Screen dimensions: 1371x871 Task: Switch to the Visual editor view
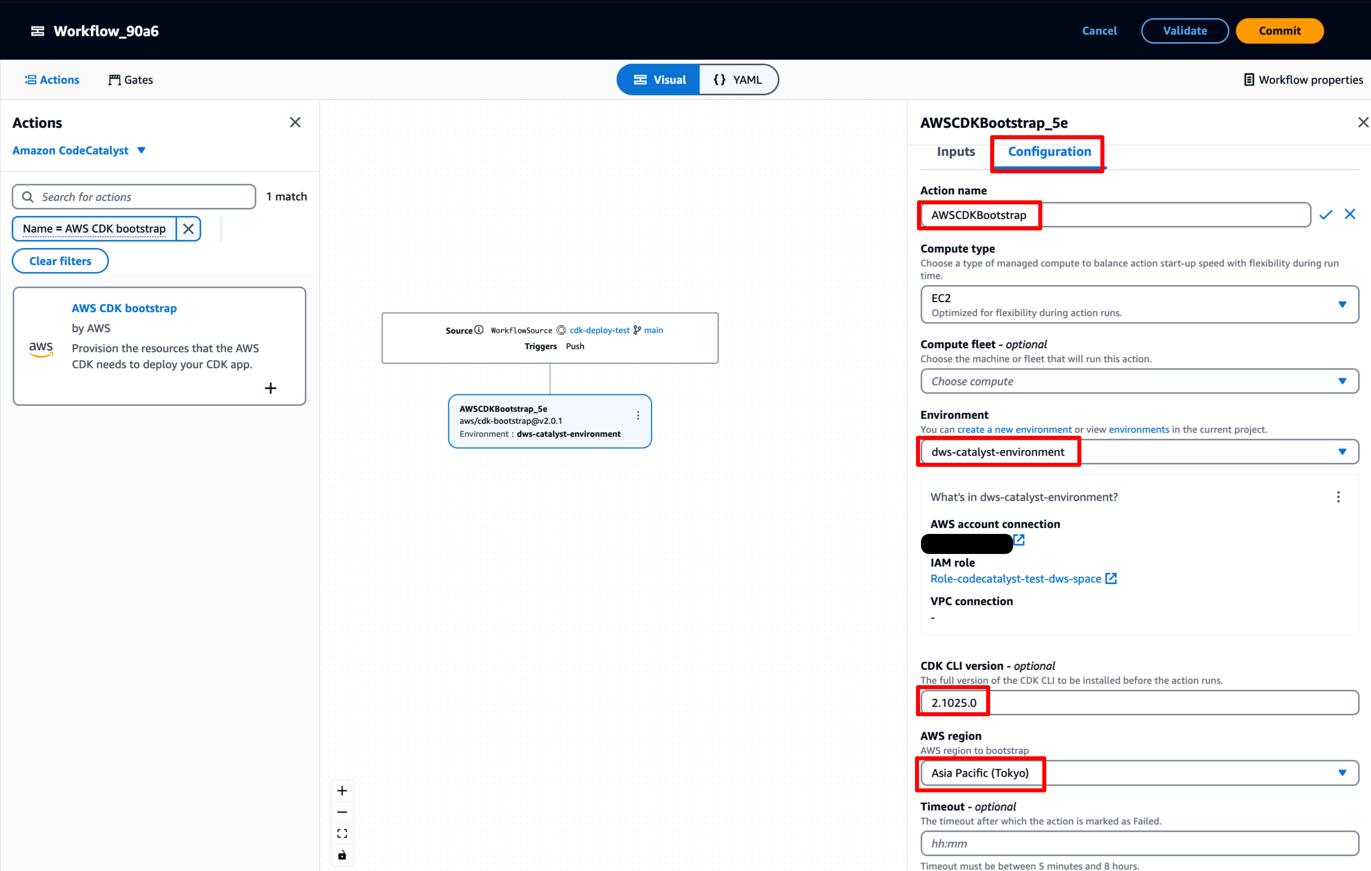659,80
